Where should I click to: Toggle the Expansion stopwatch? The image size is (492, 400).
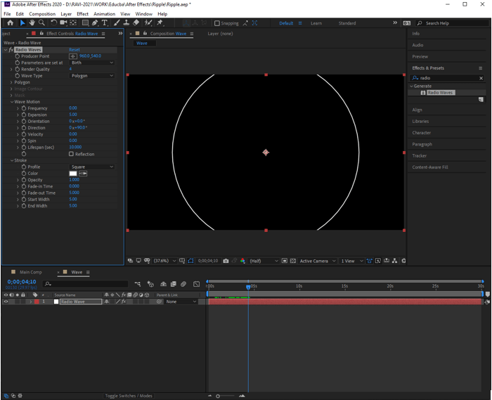24,115
